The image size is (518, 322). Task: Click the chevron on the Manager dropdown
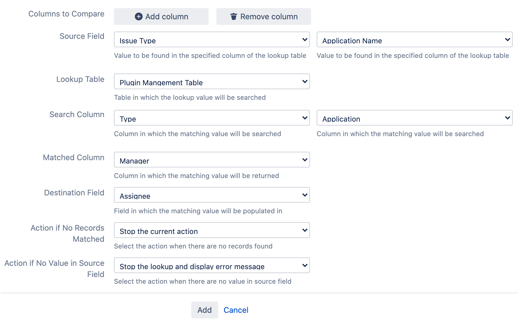click(305, 160)
